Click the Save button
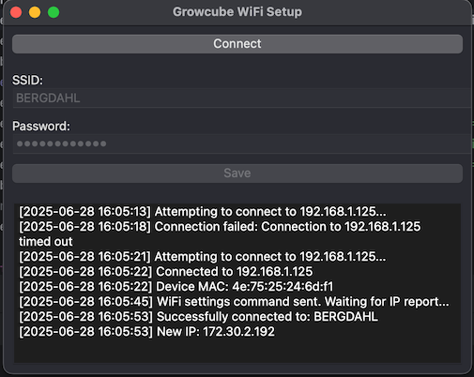Viewport: 474px width, 377px height. coord(237,173)
